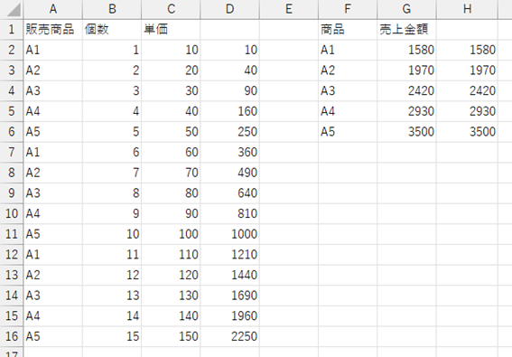Click the 販売商品 header cell
Viewport: 512px width, 357px height.
[53, 30]
